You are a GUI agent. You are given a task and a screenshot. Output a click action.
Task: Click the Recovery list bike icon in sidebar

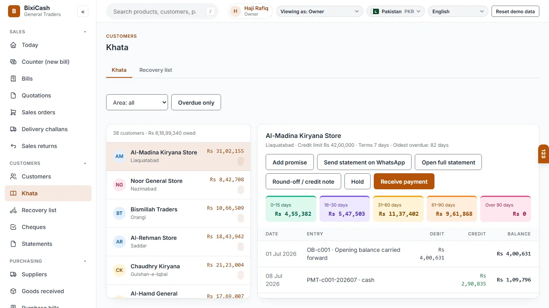[13, 210]
